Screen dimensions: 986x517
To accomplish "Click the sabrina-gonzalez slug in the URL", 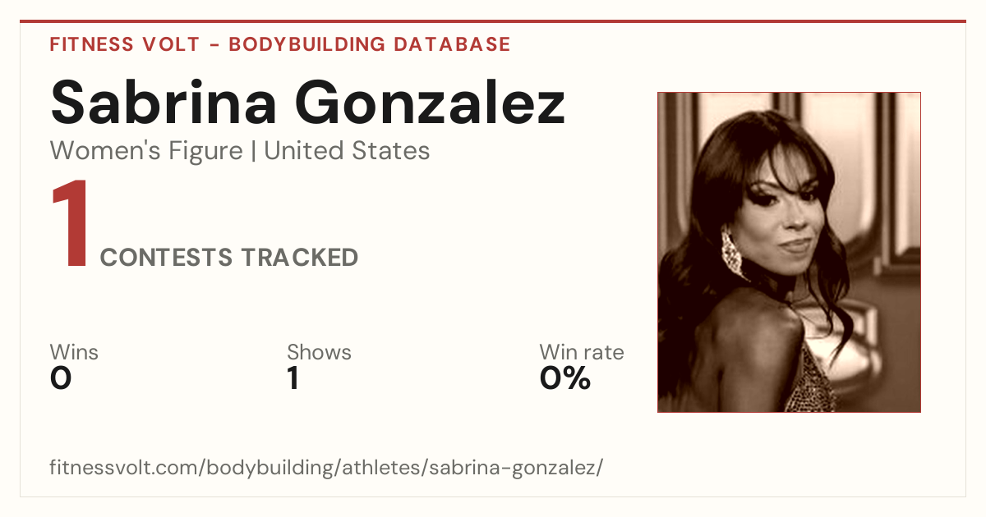I will pyautogui.click(x=516, y=469).
